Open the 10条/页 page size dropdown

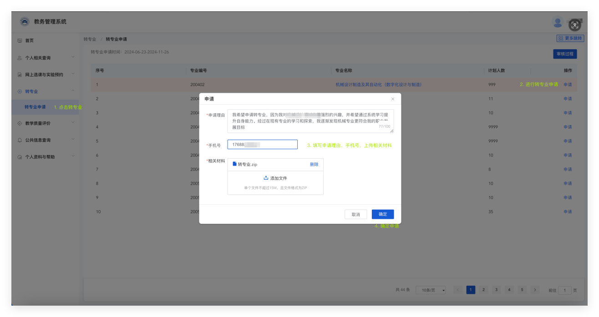coord(431,290)
